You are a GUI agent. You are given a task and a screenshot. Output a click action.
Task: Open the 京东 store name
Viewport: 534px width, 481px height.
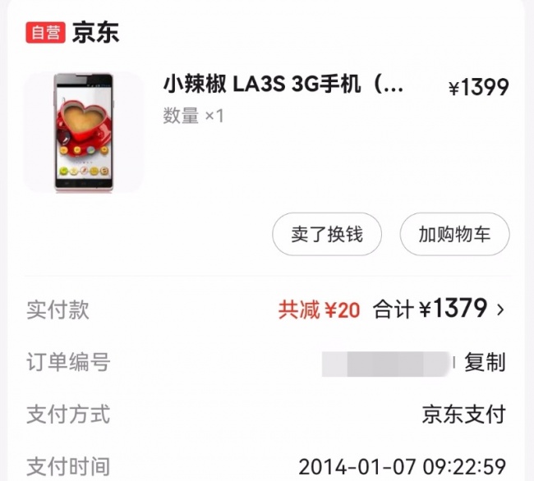pos(95,33)
